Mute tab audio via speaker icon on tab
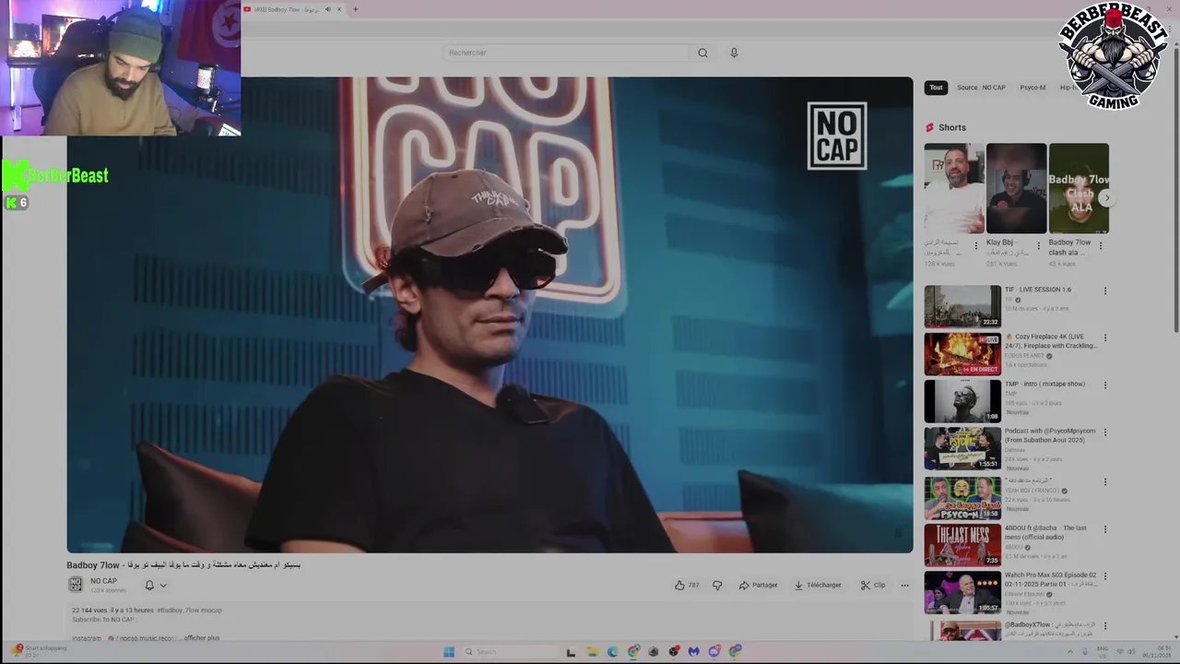Image resolution: width=1180 pixels, height=664 pixels. click(x=327, y=9)
